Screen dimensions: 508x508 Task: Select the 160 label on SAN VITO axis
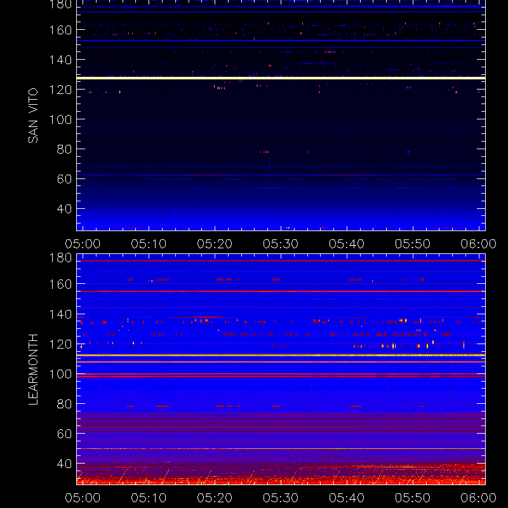click(60, 30)
